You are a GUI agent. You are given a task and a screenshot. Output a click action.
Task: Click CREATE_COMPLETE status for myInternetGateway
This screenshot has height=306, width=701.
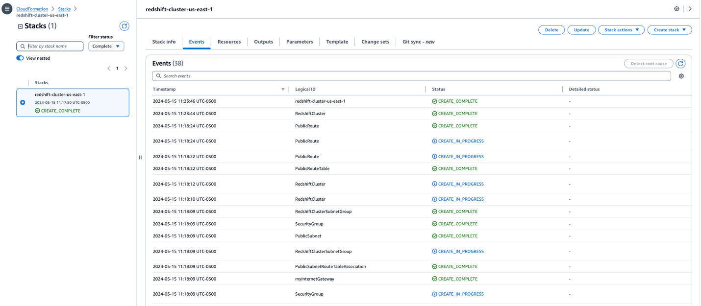click(454, 279)
